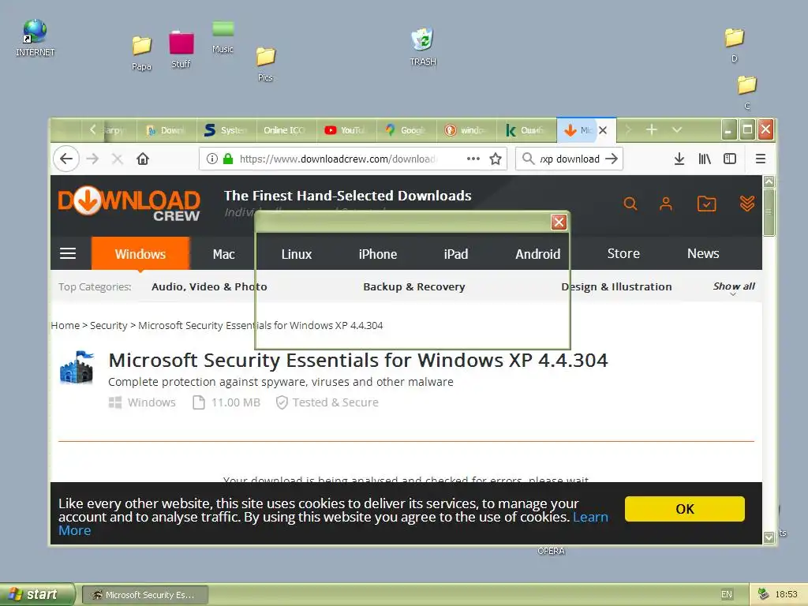808x606 pixels.
Task: Open page actions three-dot menu in address bar
Action: point(473,159)
